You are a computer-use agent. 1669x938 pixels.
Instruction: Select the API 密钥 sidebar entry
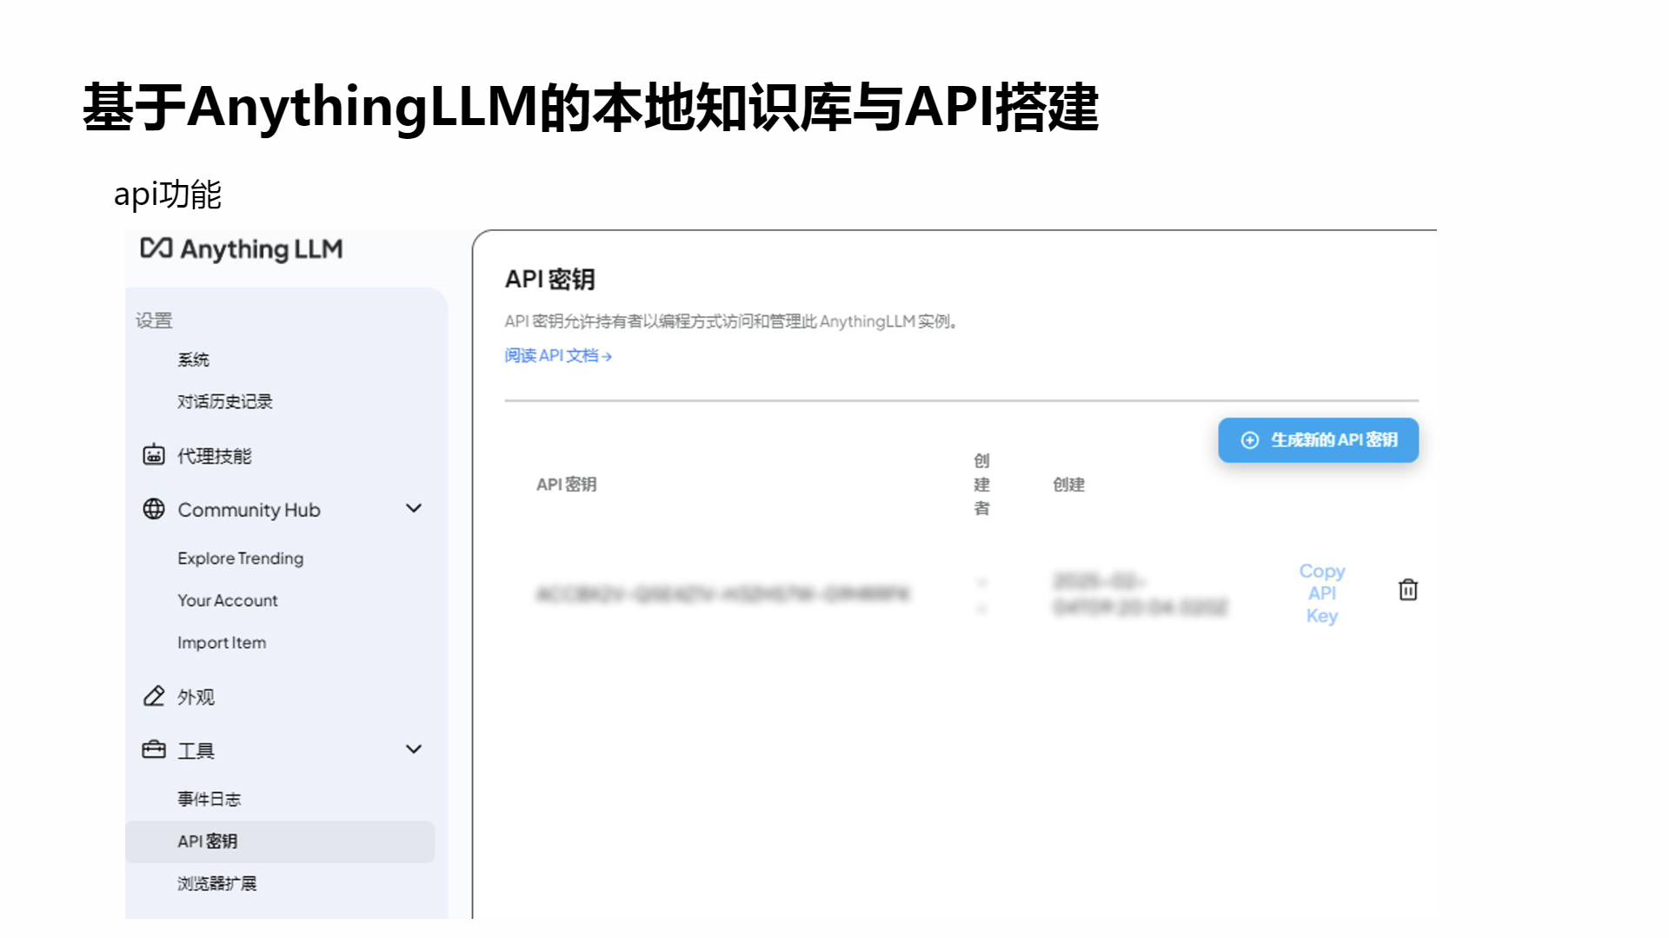click(x=280, y=842)
